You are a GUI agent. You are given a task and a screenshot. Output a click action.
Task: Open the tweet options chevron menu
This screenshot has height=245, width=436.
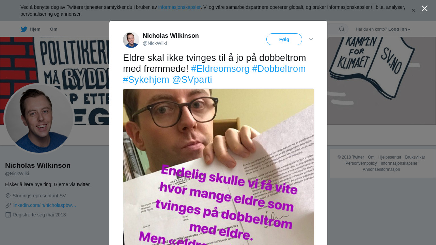pyautogui.click(x=311, y=39)
